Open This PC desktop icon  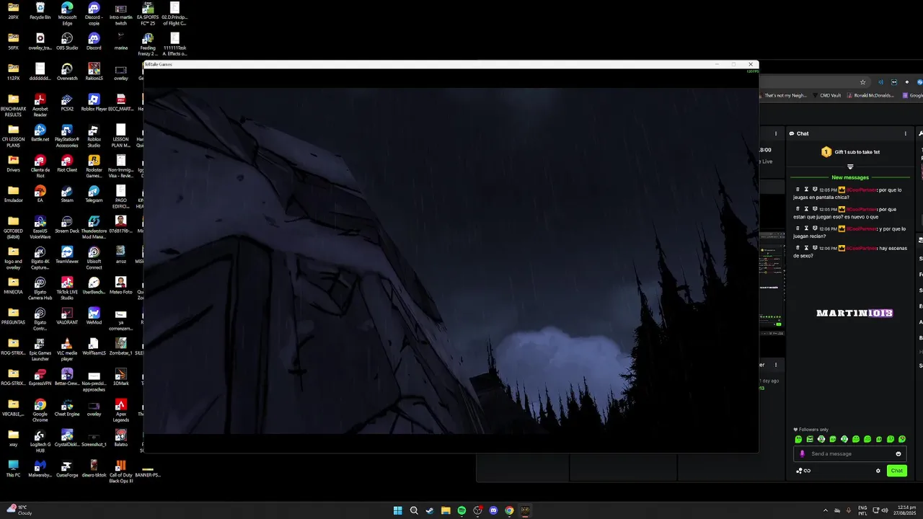[x=13, y=468]
